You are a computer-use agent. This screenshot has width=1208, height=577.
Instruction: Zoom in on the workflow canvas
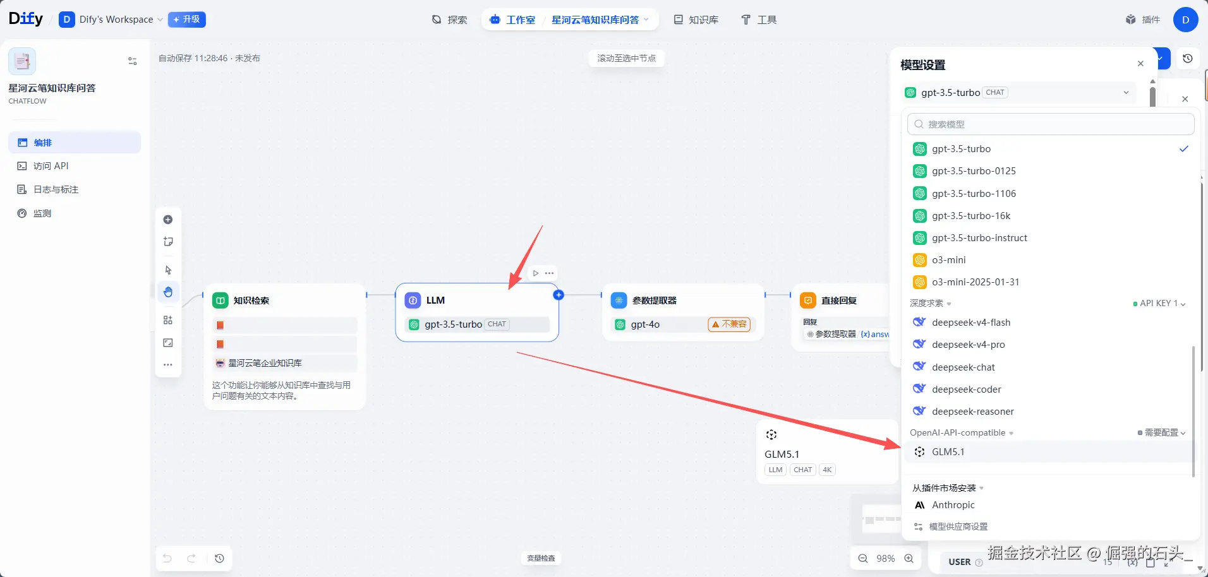909,558
